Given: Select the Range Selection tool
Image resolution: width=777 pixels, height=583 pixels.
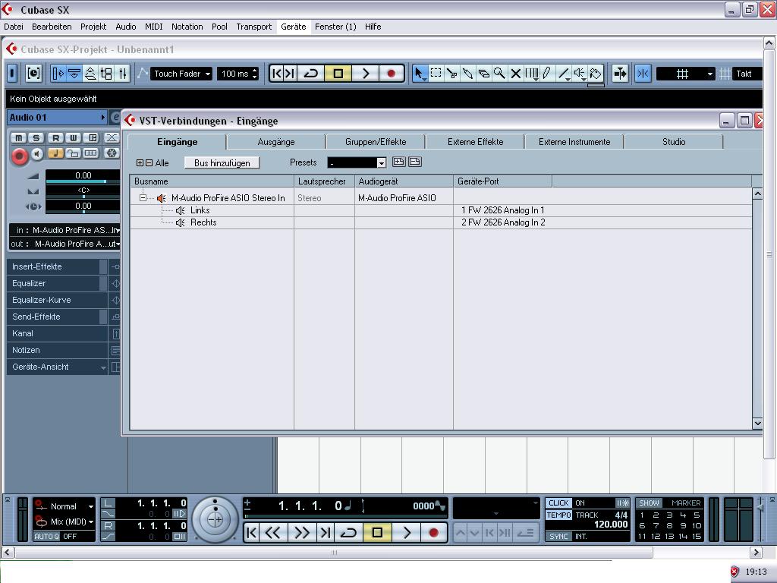Looking at the screenshot, I should (x=436, y=74).
